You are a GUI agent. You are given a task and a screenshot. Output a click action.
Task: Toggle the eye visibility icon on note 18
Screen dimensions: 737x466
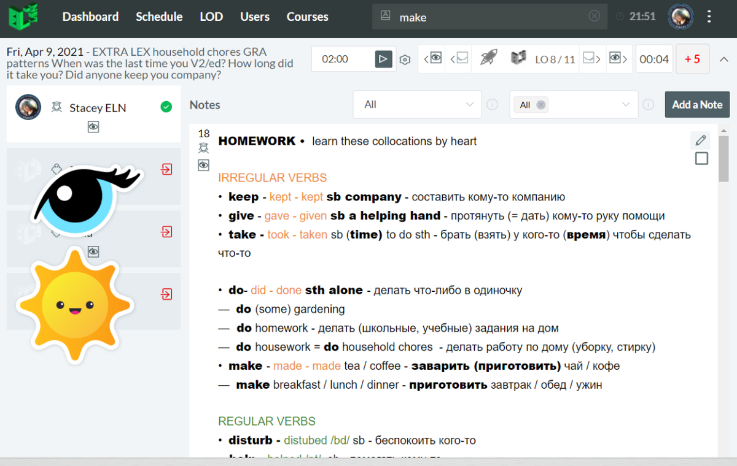pos(204,165)
